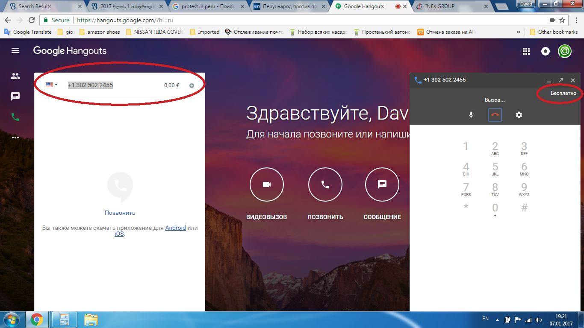Click the Позвонить link
The image size is (584, 328).
pos(120,213)
